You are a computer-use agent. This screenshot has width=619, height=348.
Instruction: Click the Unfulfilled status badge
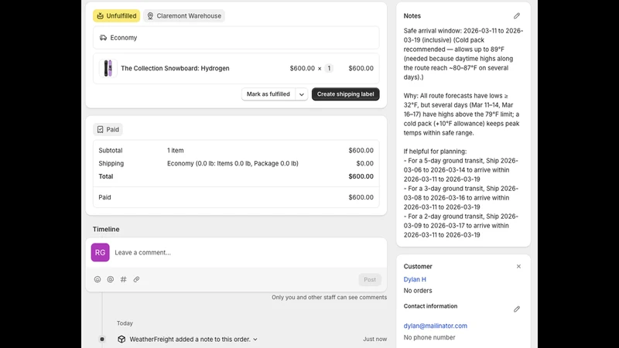tap(117, 15)
